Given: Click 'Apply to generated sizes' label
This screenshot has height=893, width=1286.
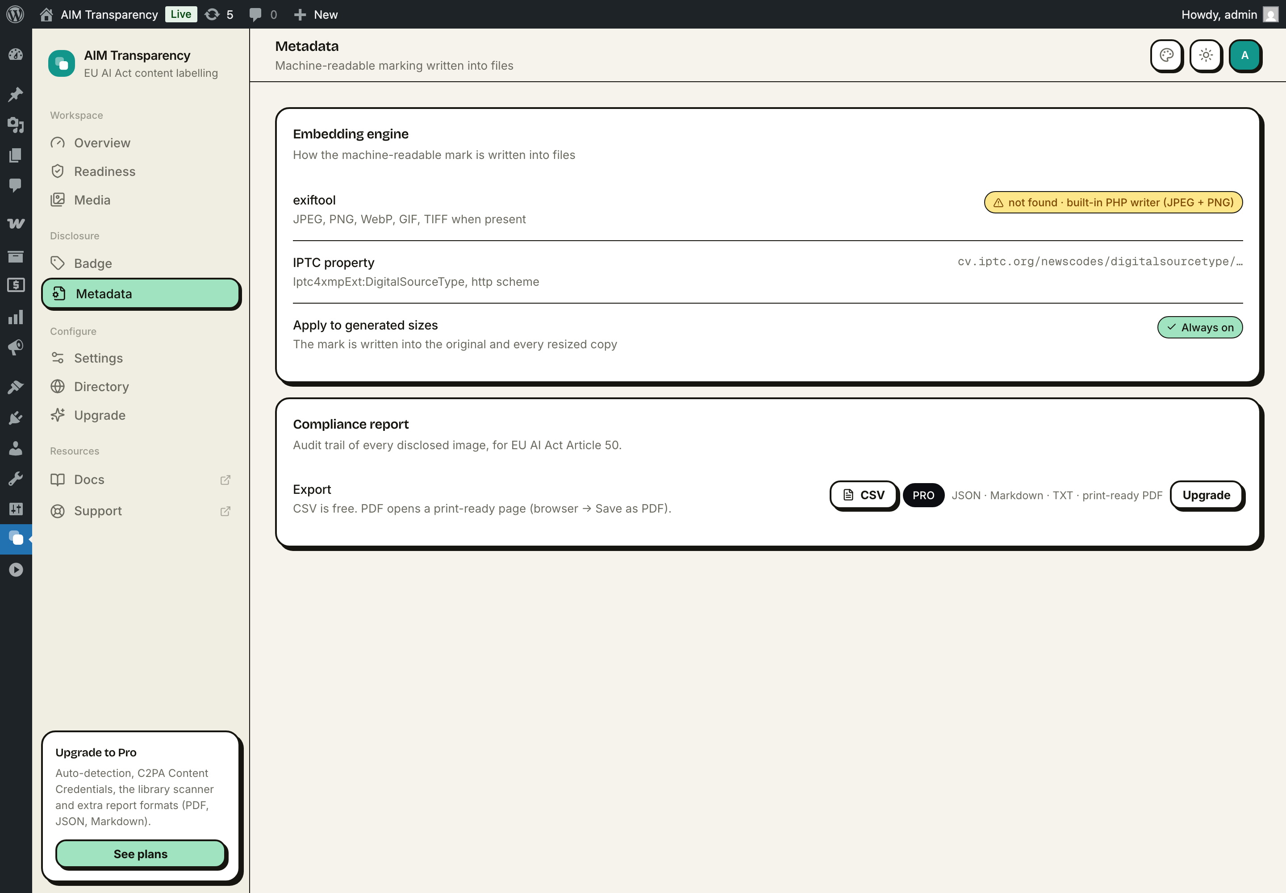Looking at the screenshot, I should pyautogui.click(x=365, y=325).
